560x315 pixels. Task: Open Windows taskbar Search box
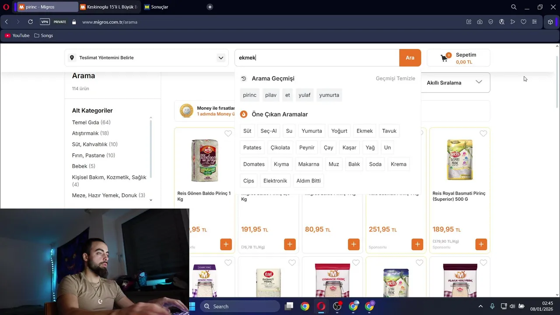pos(241,306)
